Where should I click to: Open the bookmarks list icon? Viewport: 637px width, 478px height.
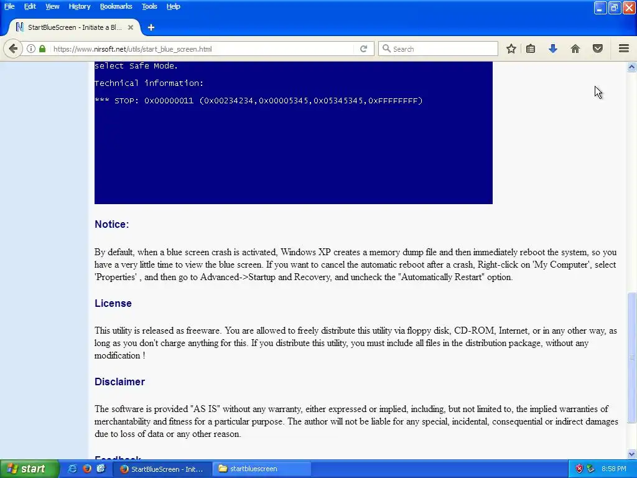click(531, 49)
